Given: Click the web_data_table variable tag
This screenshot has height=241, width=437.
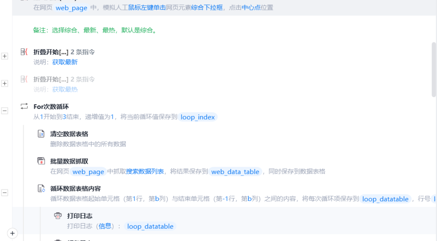Looking at the screenshot, I should coord(235,172).
